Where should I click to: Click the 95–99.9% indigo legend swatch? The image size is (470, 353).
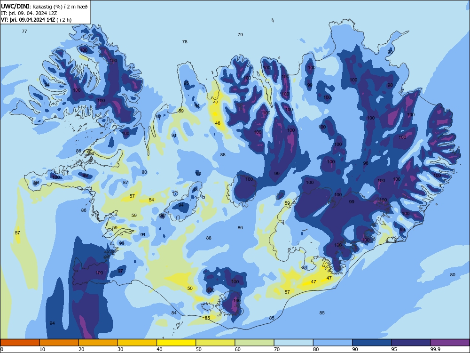[x=411, y=343]
